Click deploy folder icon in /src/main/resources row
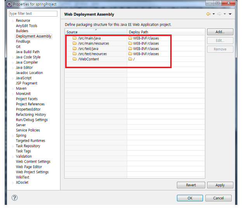 [x=130, y=43]
